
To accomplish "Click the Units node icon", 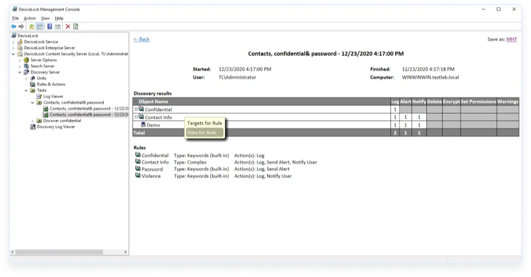I will tap(33, 78).
